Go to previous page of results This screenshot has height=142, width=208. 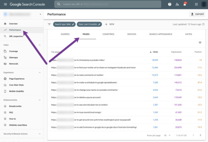[193, 135]
